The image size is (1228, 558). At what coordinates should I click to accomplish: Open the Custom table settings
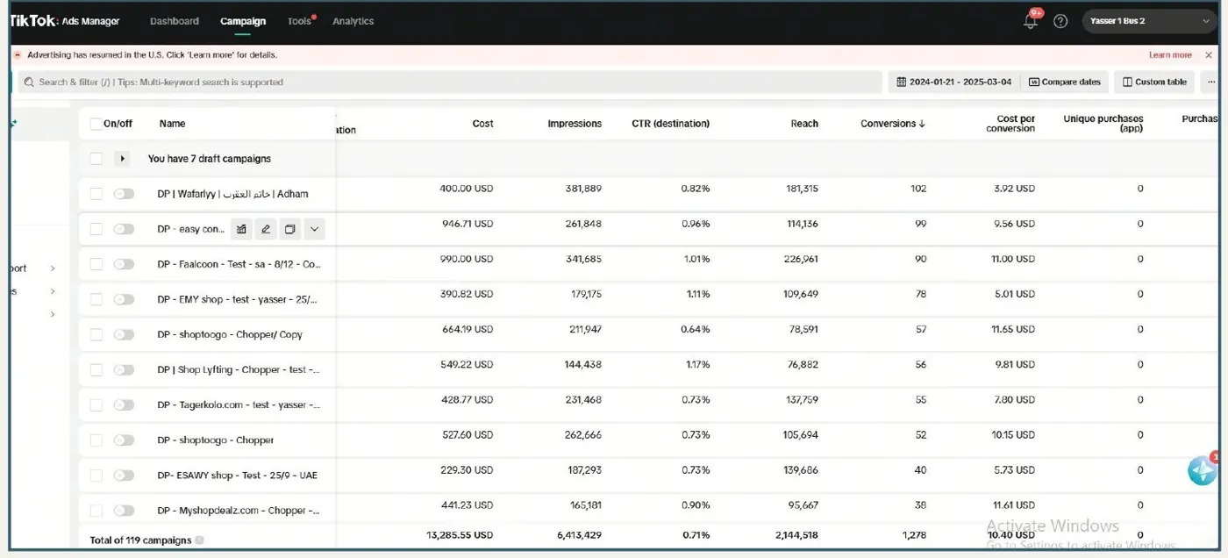(x=1155, y=82)
